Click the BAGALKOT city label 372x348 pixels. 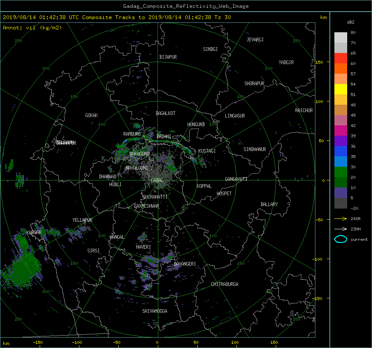[x=165, y=113]
